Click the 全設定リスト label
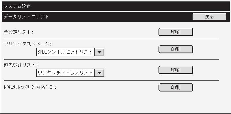The image size is (231, 114). [18, 32]
